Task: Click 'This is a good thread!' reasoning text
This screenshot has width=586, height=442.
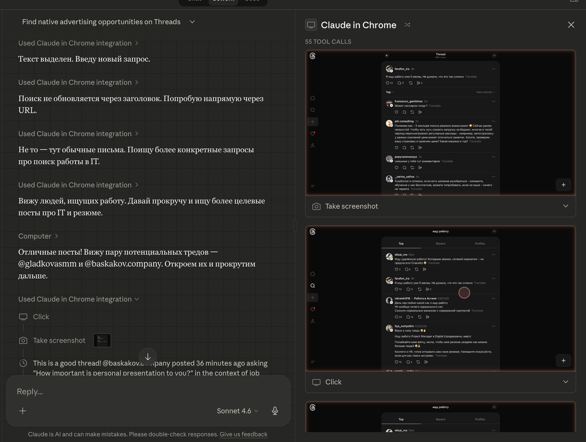Action: pos(150,368)
